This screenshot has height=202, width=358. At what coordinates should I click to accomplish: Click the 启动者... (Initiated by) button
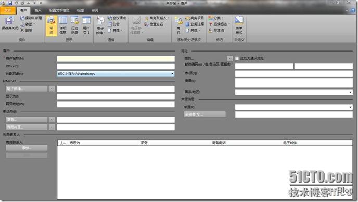tap(205, 114)
